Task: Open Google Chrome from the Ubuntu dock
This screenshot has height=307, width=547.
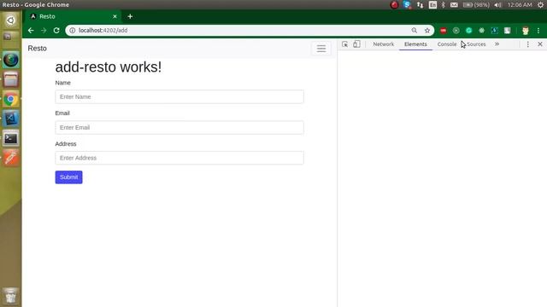Action: pyautogui.click(x=11, y=100)
